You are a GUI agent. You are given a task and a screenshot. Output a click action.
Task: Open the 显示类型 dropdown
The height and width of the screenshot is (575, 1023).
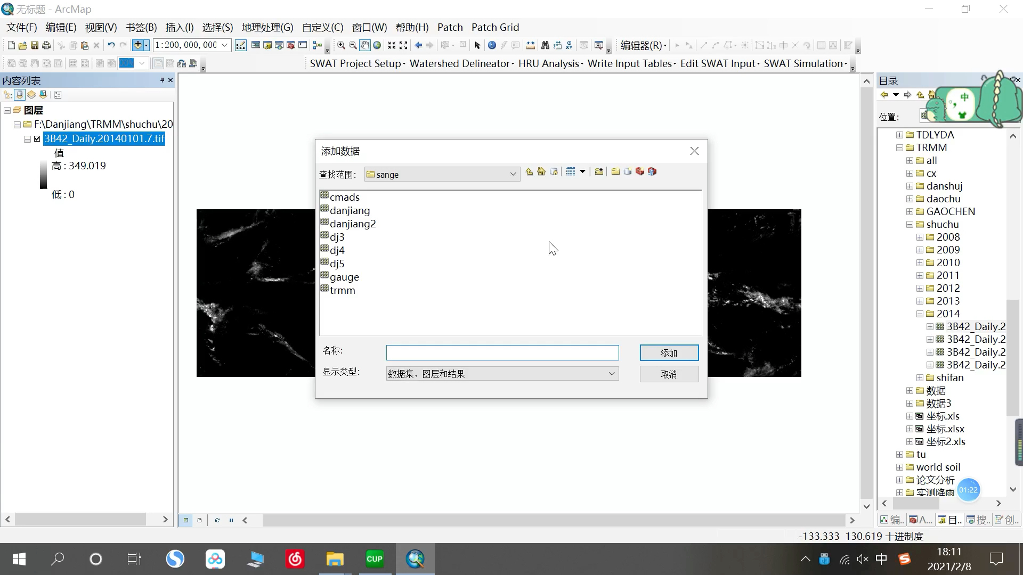click(612, 373)
